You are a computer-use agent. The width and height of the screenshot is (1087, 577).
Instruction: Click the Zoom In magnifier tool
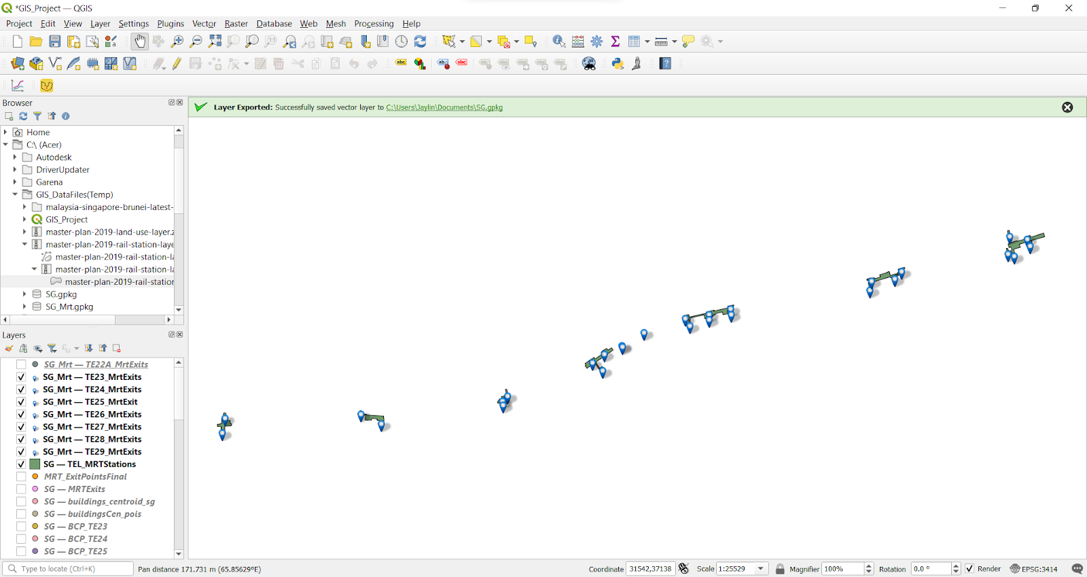pyautogui.click(x=177, y=41)
